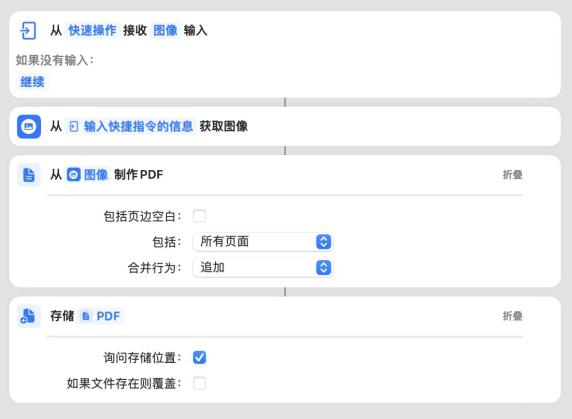This screenshot has width=572, height=419.
Task: Tick the 如果文件存在则覆盖 checkbox
Action: tap(200, 383)
